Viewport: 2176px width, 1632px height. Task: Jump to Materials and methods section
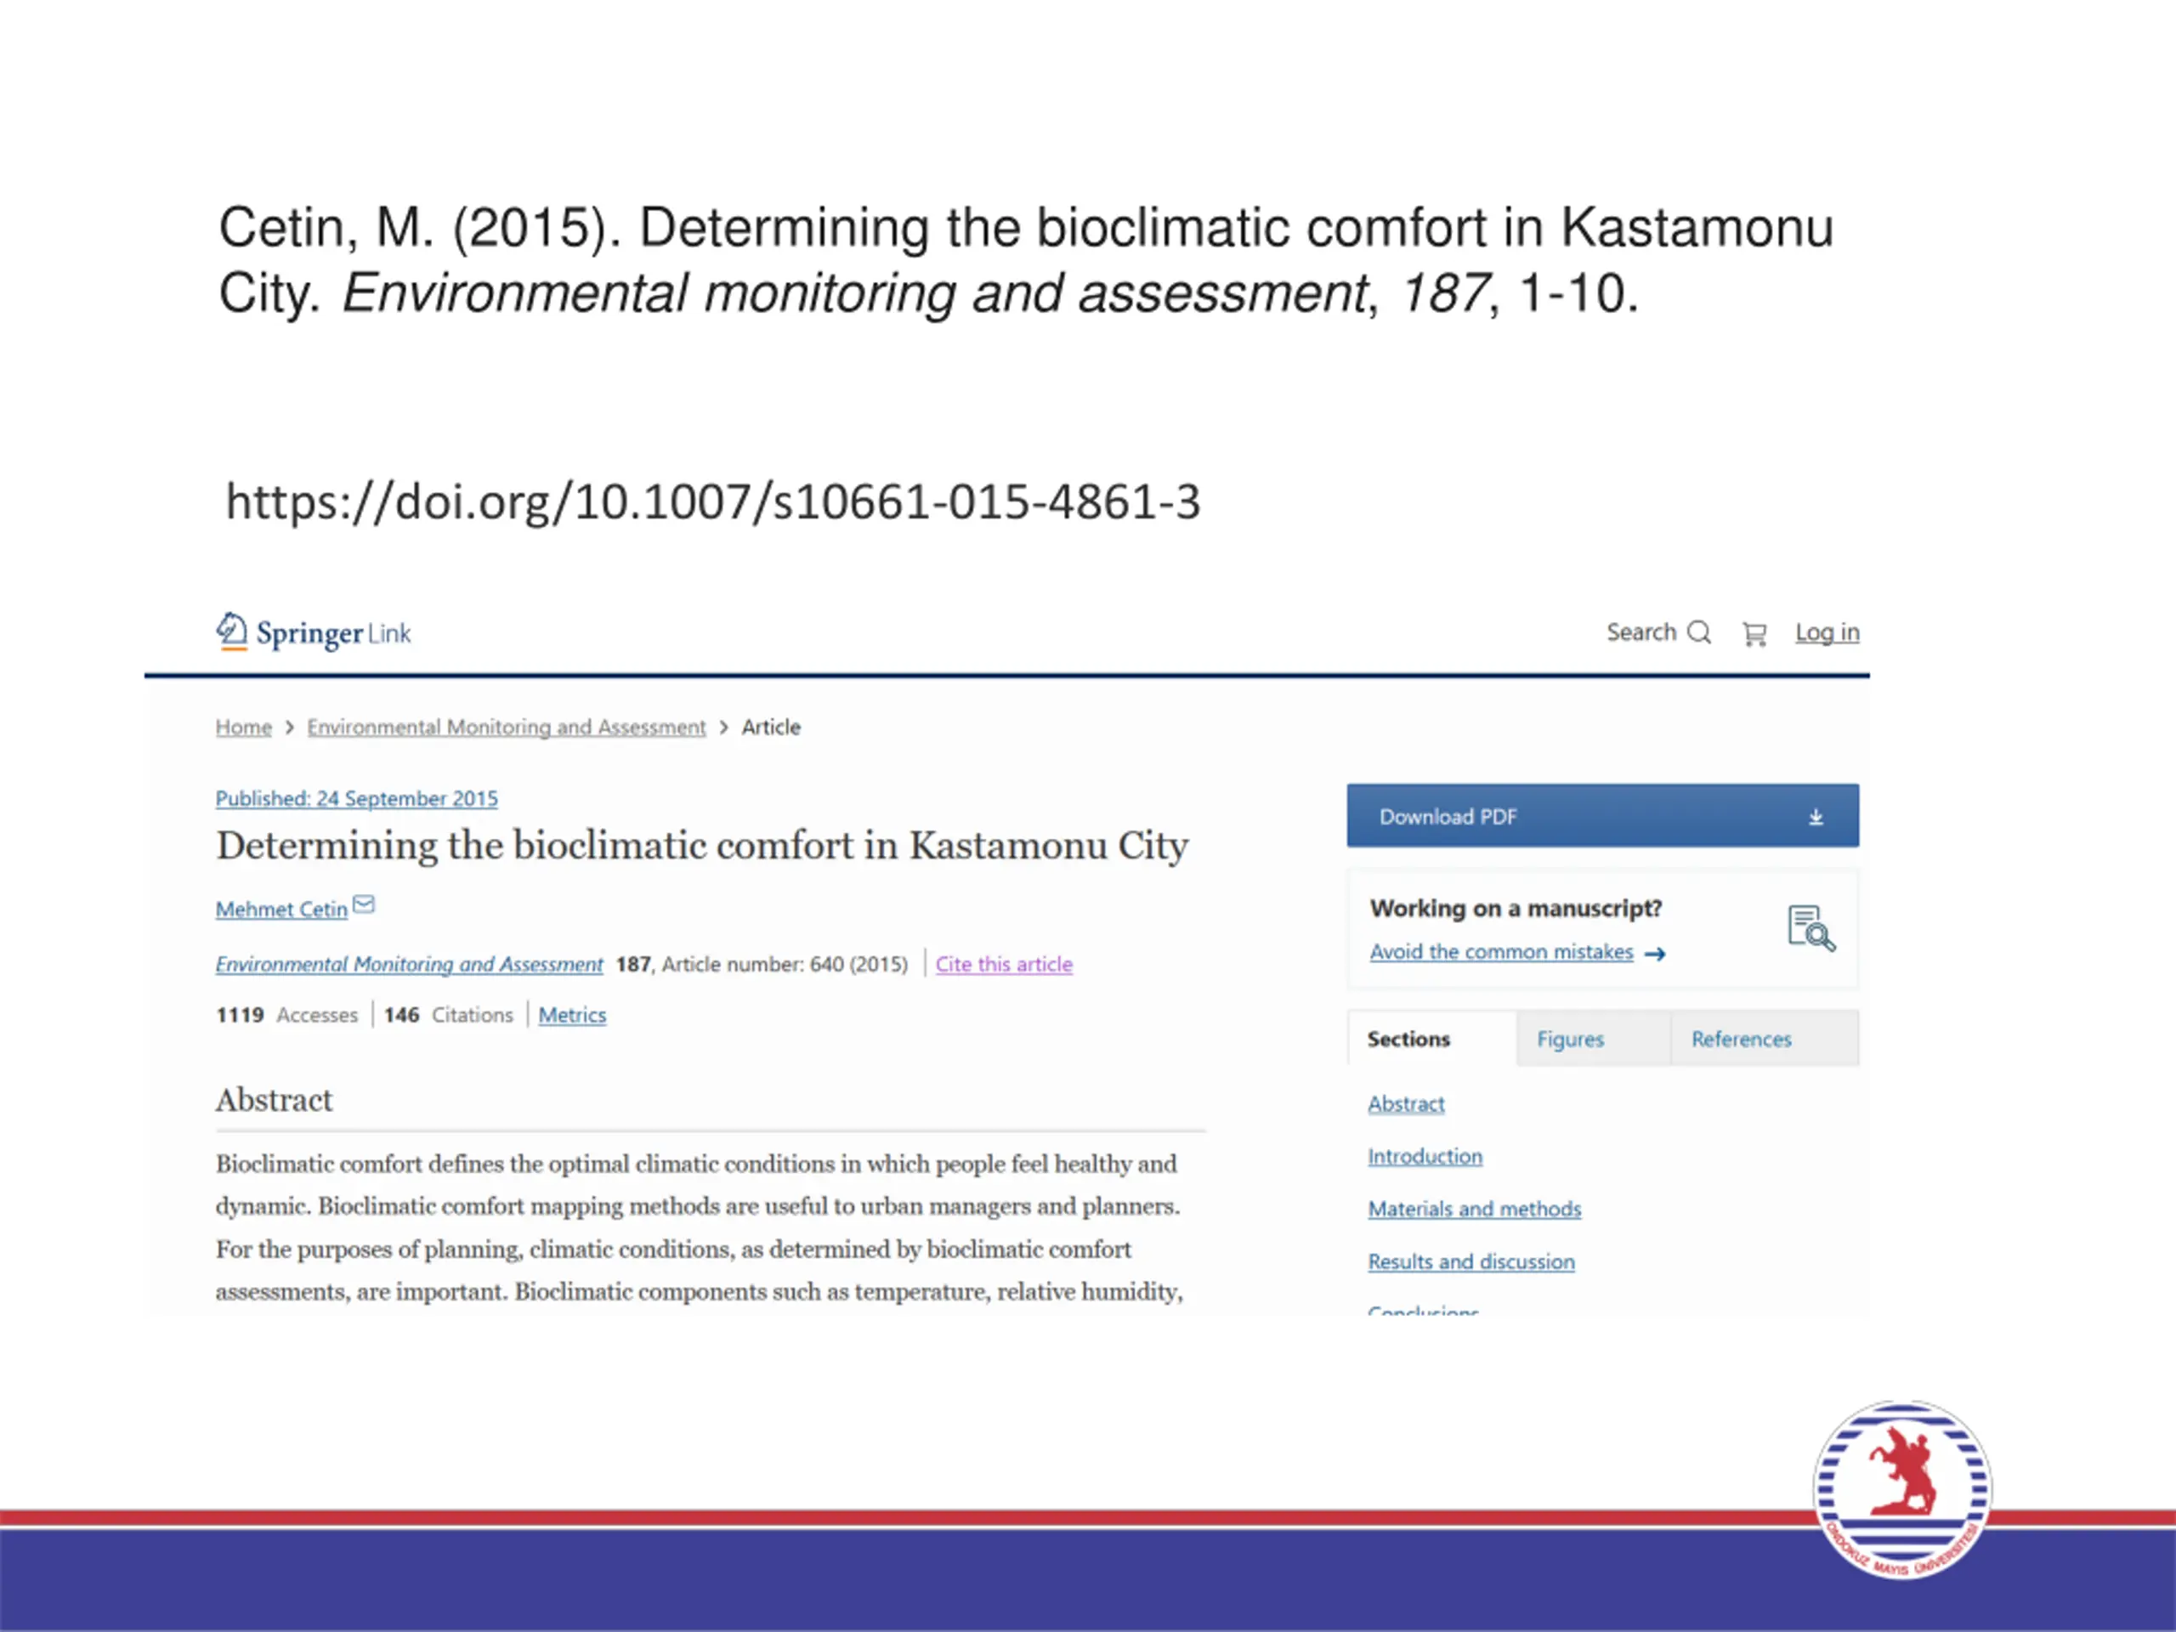click(1475, 1209)
